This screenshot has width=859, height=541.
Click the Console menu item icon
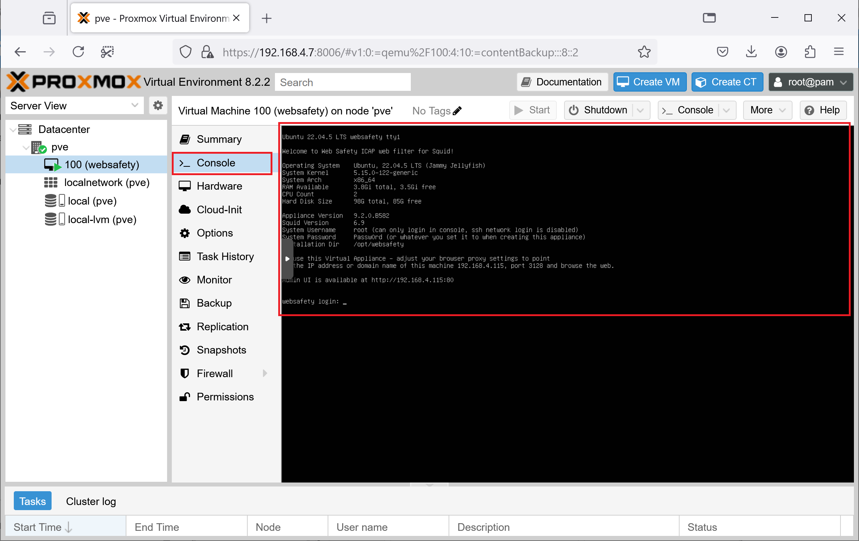185,163
